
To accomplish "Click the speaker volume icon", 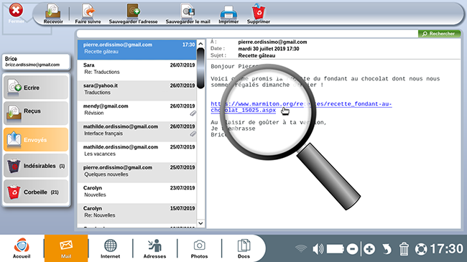I will [x=318, y=249].
